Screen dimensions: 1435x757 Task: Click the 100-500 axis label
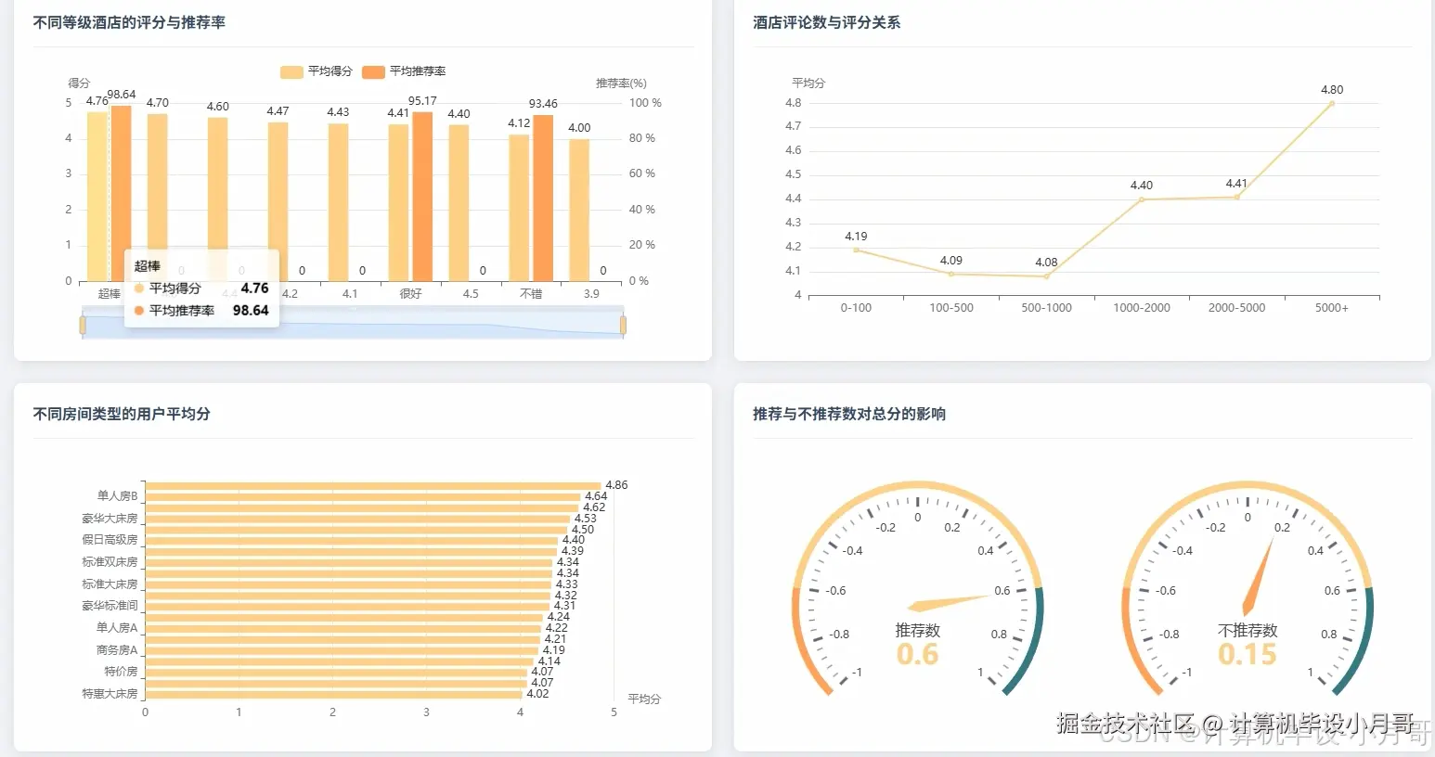(950, 307)
